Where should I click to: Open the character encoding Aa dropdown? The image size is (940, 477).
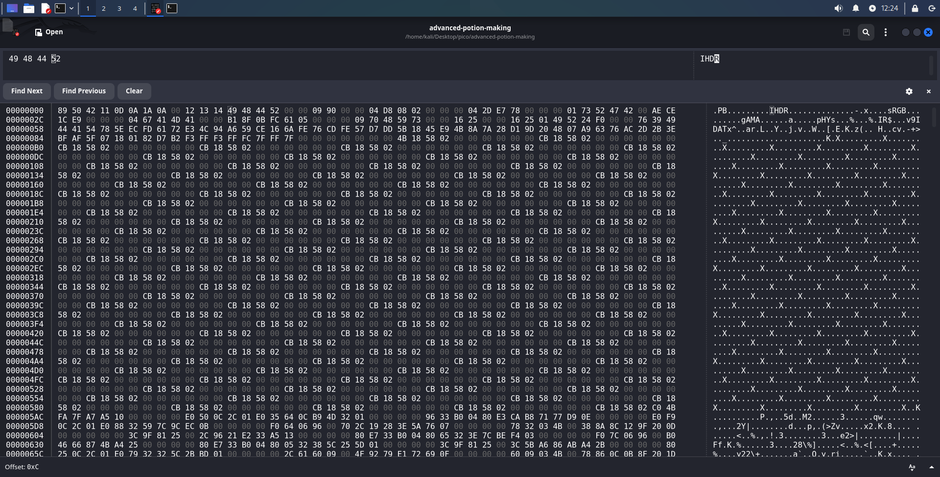pos(912,467)
